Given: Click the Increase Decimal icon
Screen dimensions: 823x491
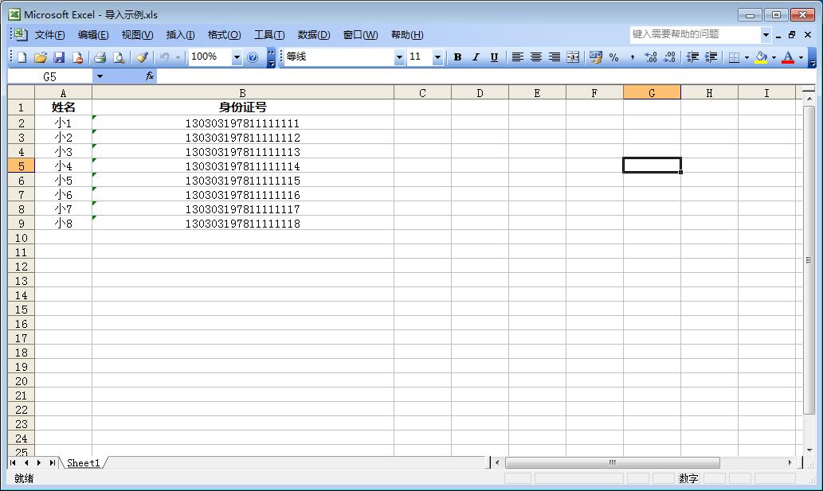Looking at the screenshot, I should point(651,57).
